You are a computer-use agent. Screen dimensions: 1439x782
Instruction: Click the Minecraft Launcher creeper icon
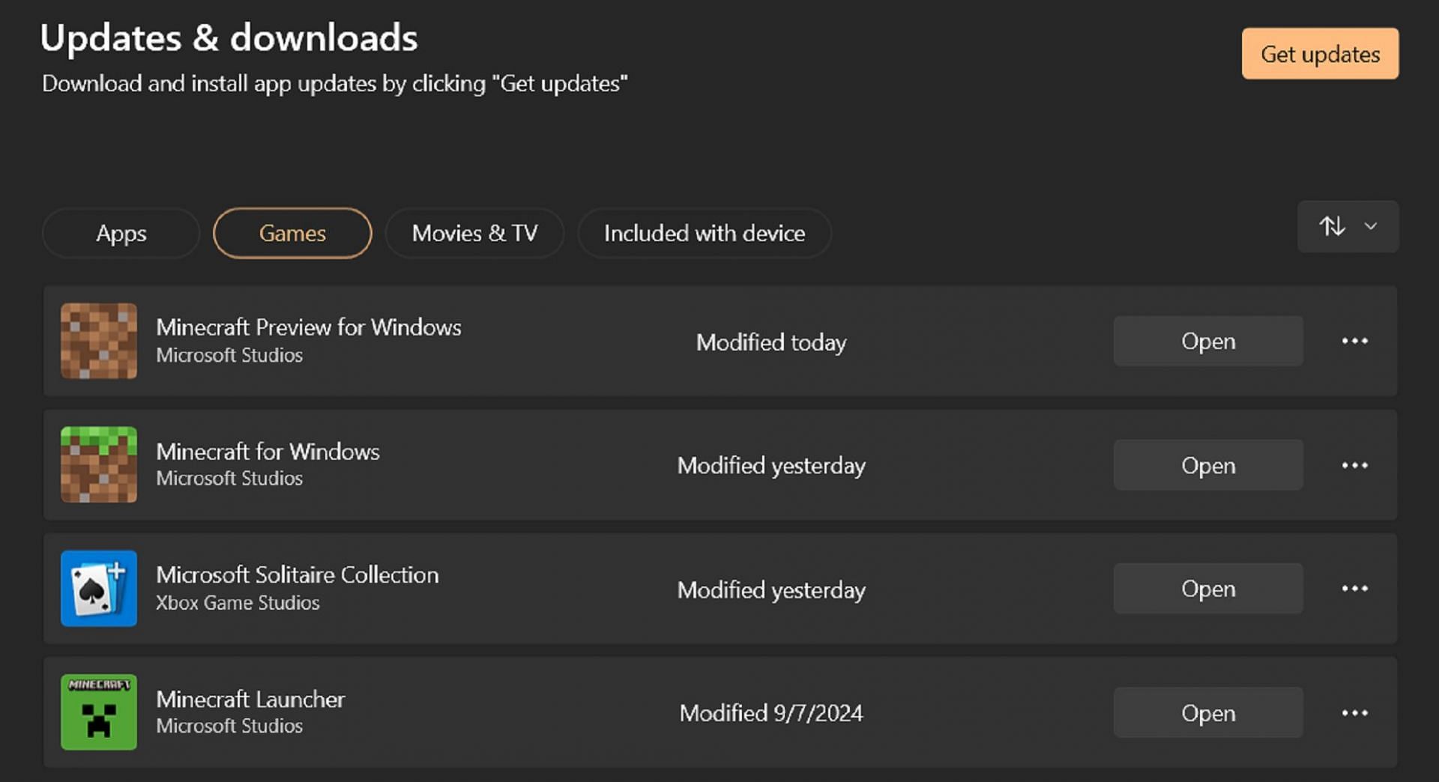[99, 712]
